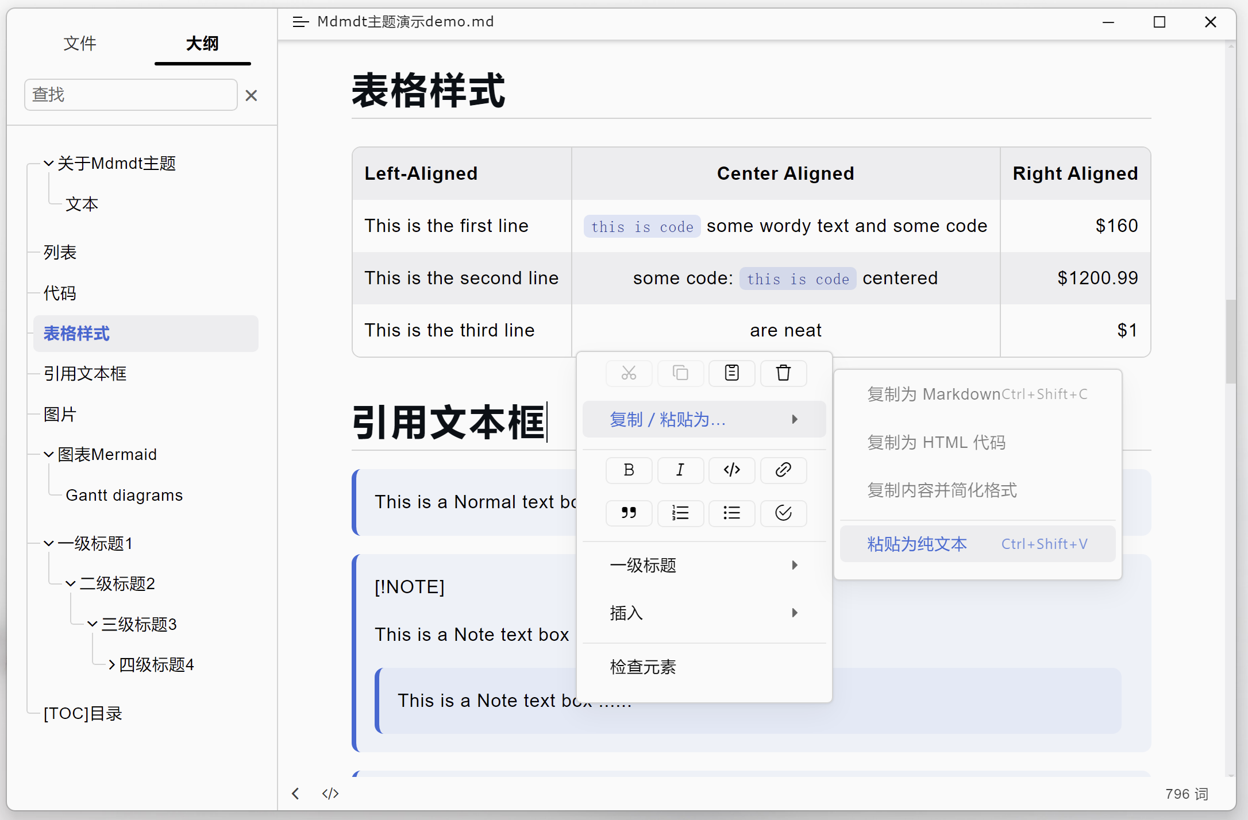
Task: Create ordered list via numbered icon
Action: tap(680, 513)
